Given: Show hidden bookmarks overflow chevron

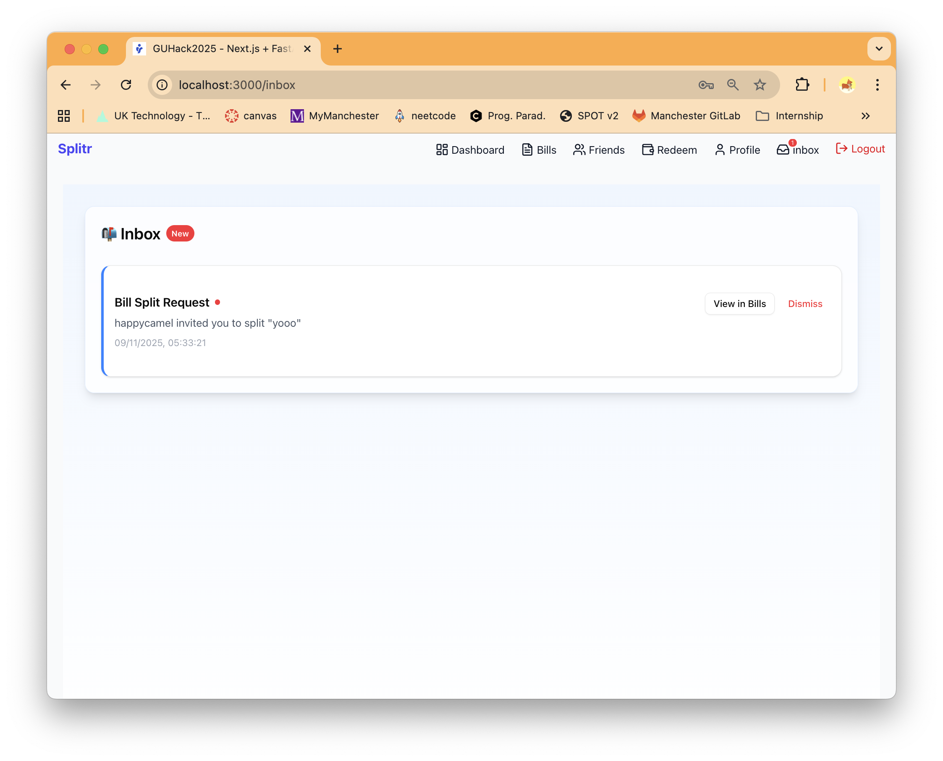Looking at the screenshot, I should (x=865, y=116).
